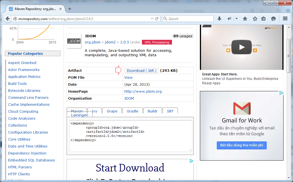This screenshot has height=182, width=293.
Task: Click the Gmail logo in the ad
Action: [242, 108]
